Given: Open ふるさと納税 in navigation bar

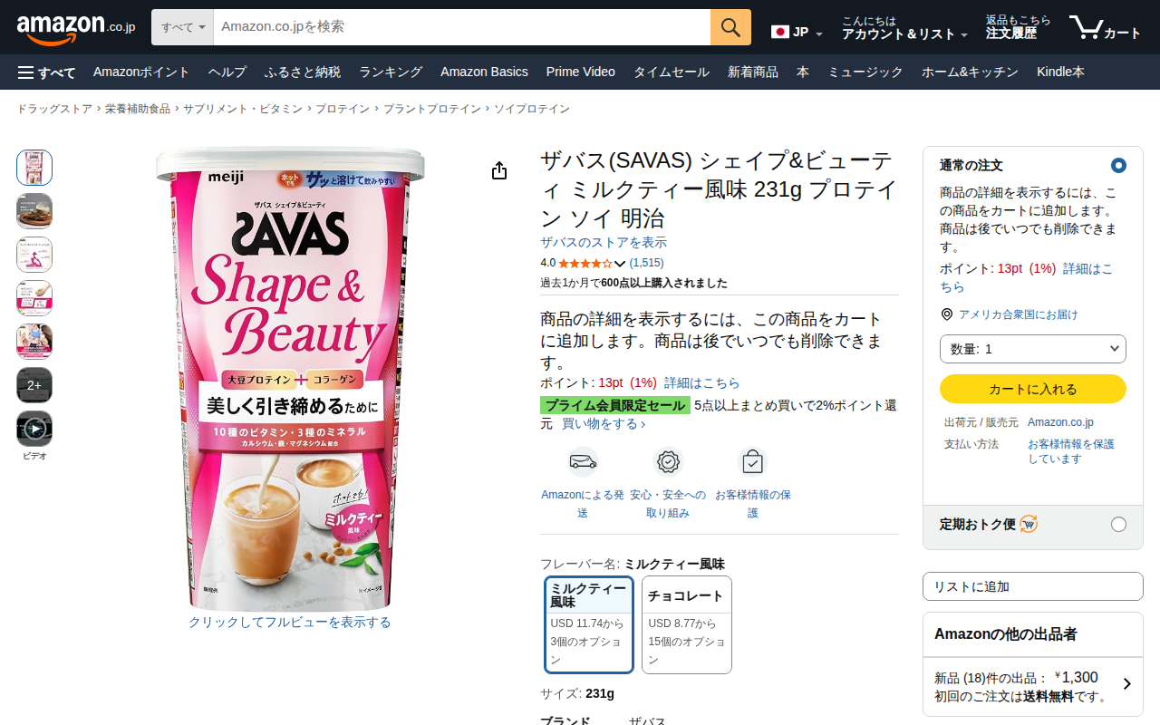Looking at the screenshot, I should [303, 72].
